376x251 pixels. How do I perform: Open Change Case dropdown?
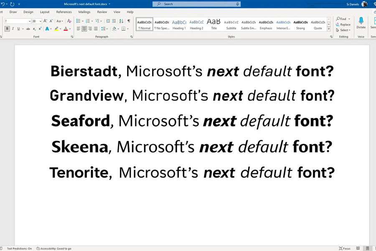tap(60, 21)
